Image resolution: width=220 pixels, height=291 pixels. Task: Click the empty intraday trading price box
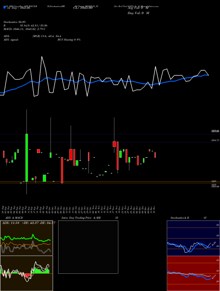tap(88, 247)
